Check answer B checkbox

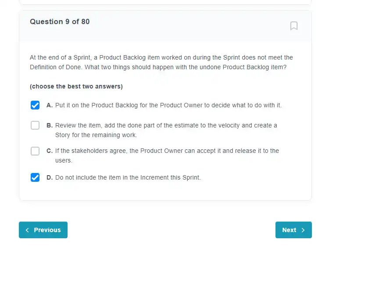pyautogui.click(x=35, y=125)
